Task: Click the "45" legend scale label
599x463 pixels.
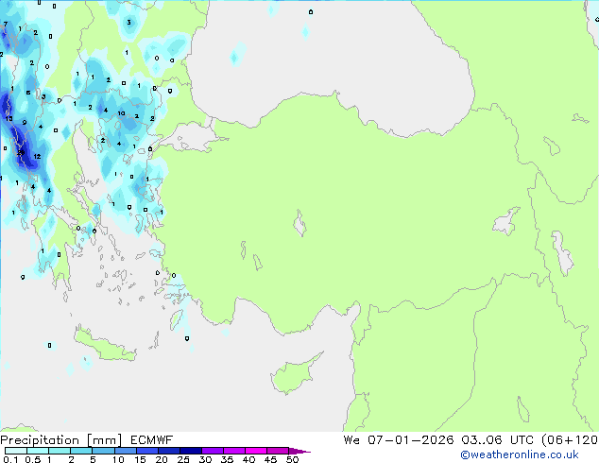Action: [270, 459]
